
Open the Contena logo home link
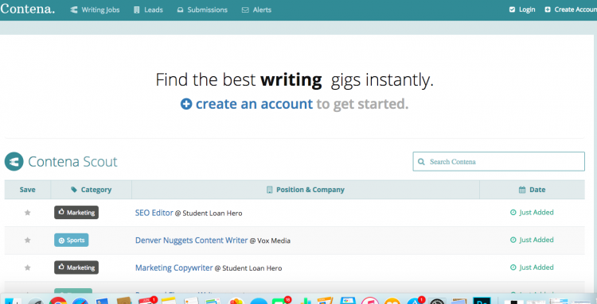27,9
